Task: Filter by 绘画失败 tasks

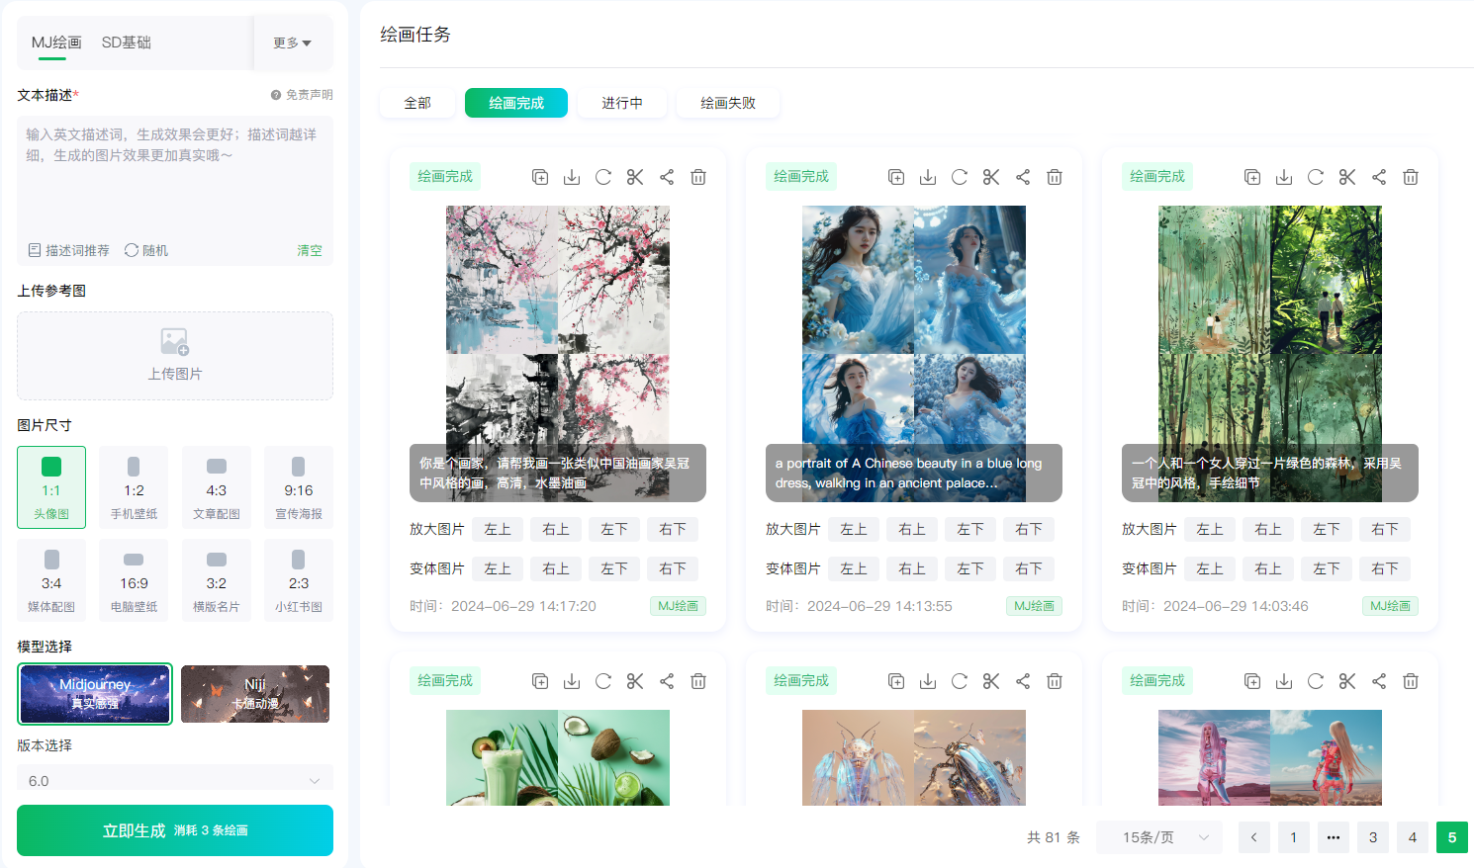Action: [728, 103]
